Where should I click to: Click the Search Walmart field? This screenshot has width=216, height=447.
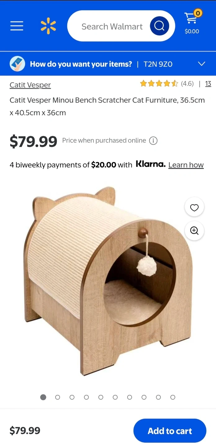[112, 26]
